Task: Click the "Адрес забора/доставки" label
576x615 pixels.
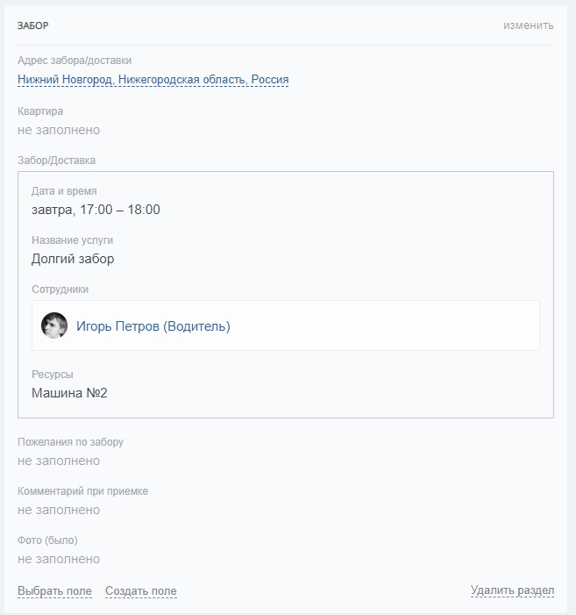Action: [75, 61]
